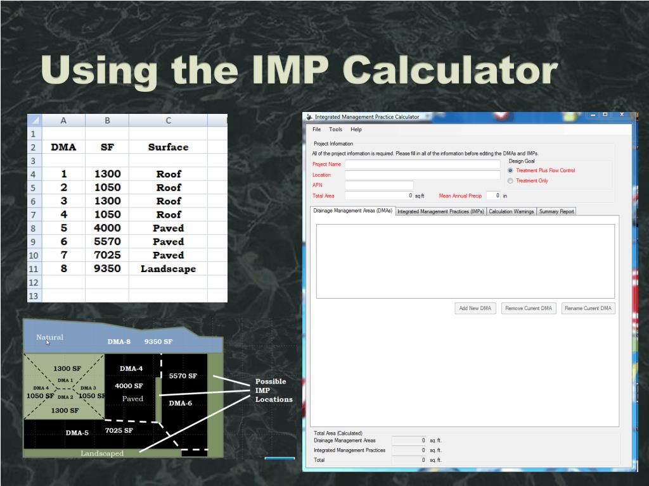649x486 pixels.
Task: Click the spreadsheet select-all corner
Action: (34, 120)
